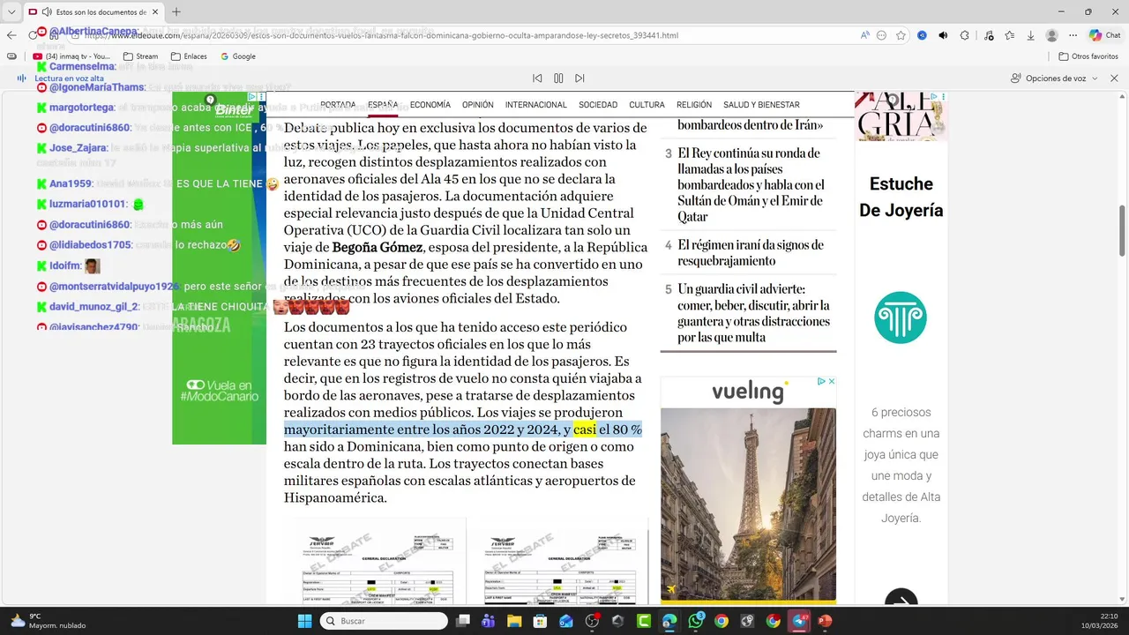The height and width of the screenshot is (635, 1129).
Task: Close the 'Estos son los documentos' tab
Action: [x=155, y=12]
